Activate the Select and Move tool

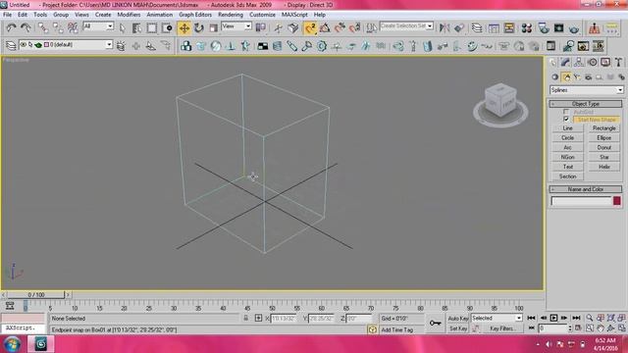click(x=184, y=28)
